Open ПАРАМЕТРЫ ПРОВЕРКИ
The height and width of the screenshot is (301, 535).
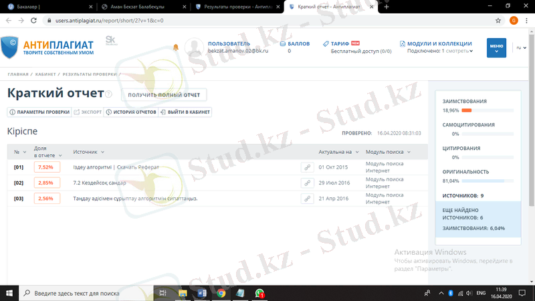tap(39, 112)
